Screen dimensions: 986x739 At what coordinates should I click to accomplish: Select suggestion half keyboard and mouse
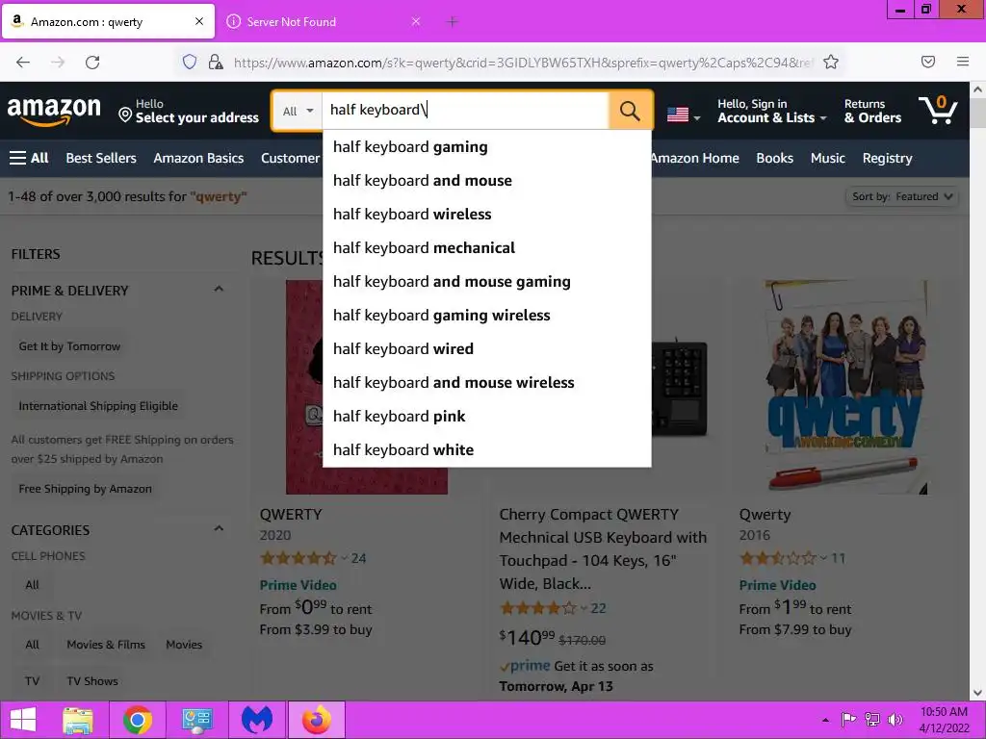(x=486, y=181)
